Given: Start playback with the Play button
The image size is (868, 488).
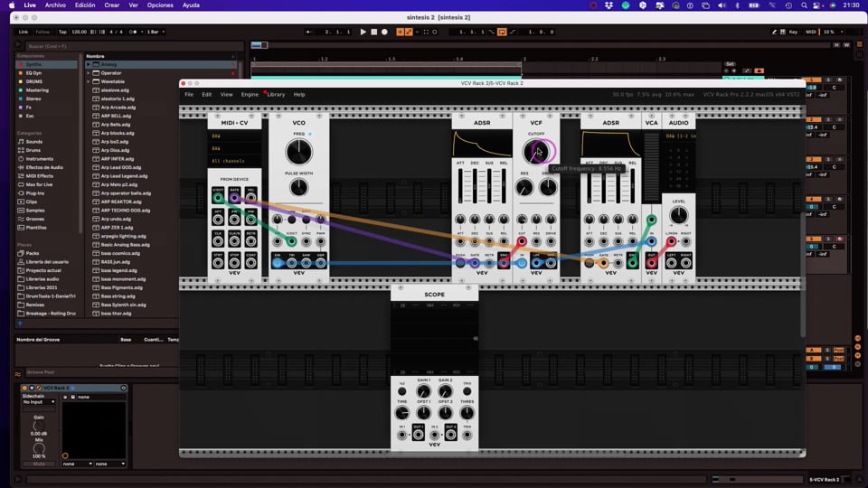Looking at the screenshot, I should pos(363,33).
